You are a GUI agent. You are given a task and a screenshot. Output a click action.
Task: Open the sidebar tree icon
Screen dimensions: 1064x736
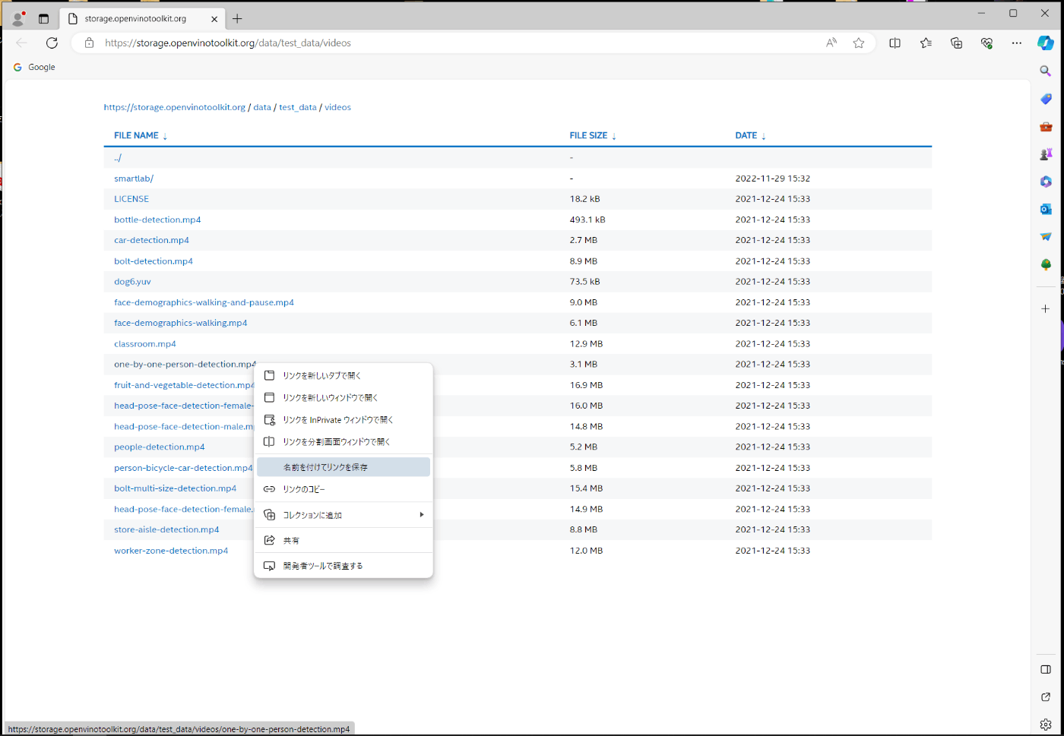[x=1046, y=264]
